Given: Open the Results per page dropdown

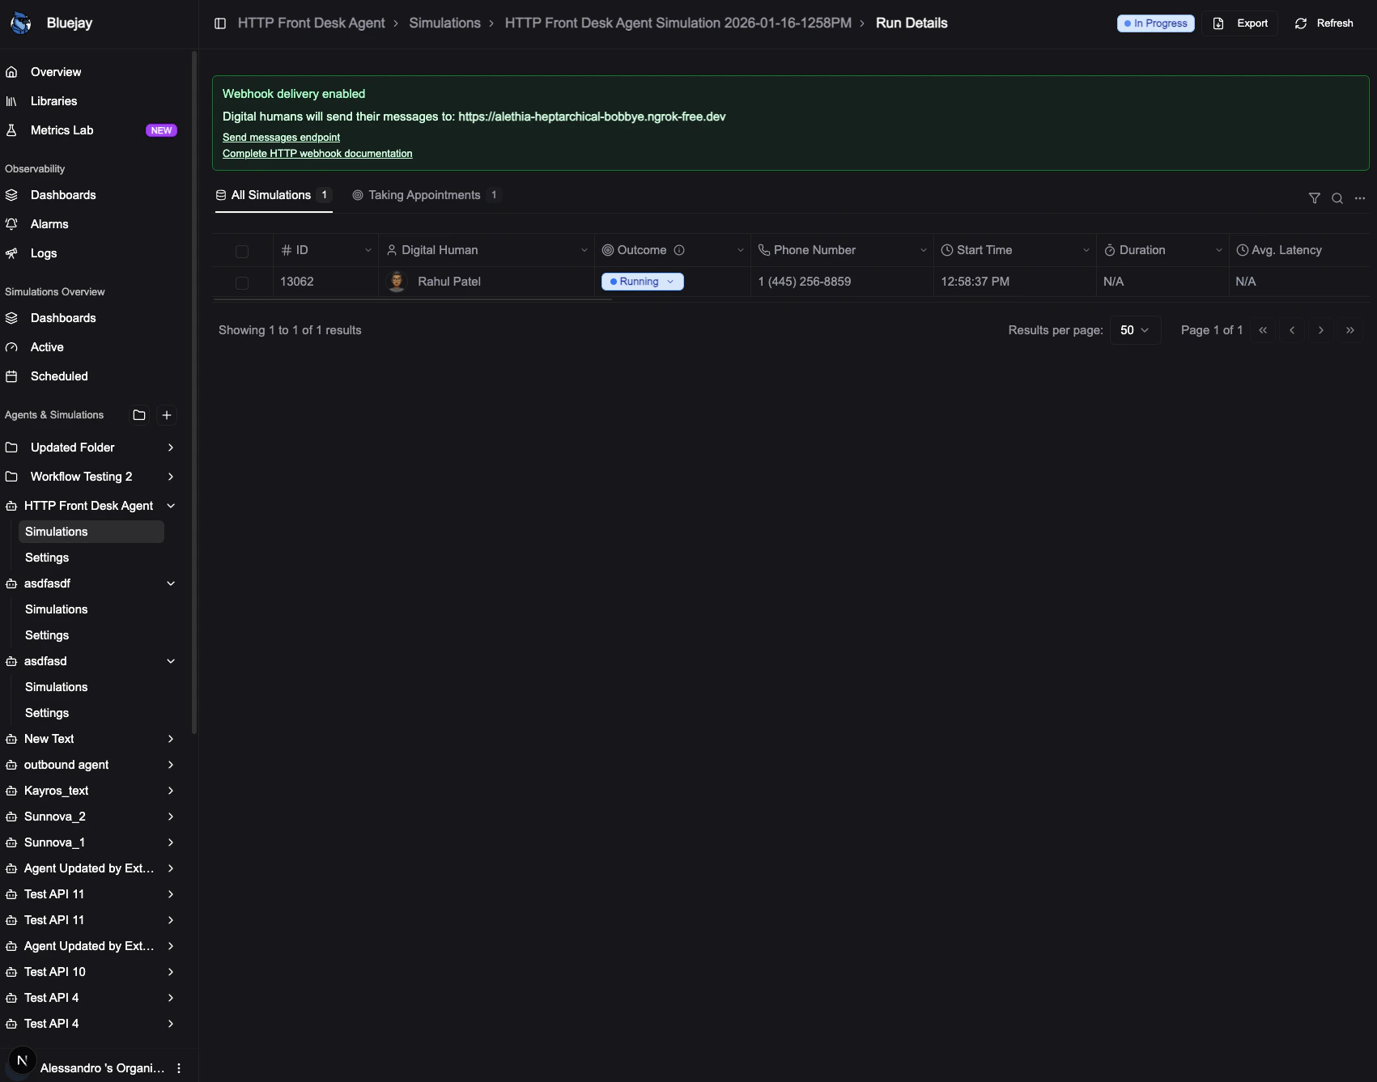Looking at the screenshot, I should tap(1135, 330).
